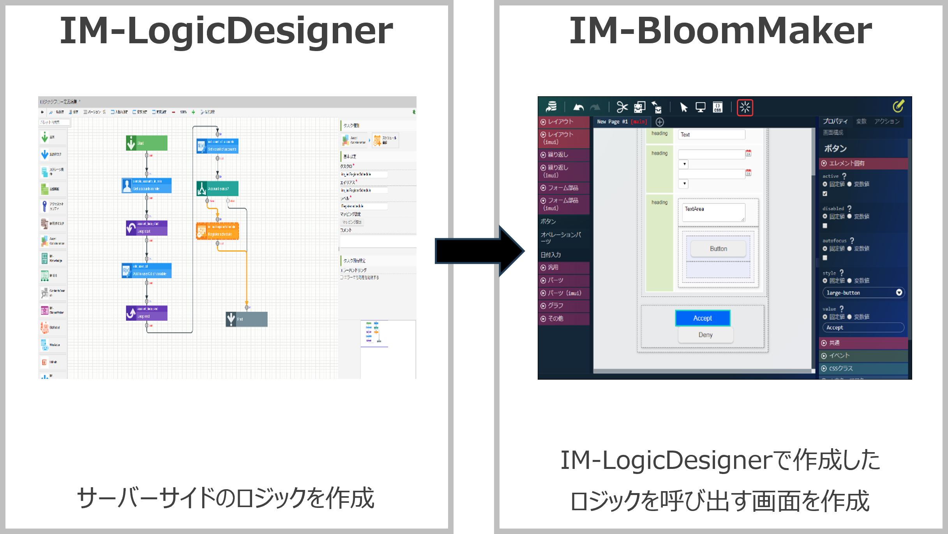The image size is (948, 534).
Task: Click the blue Accept button
Action: (702, 318)
